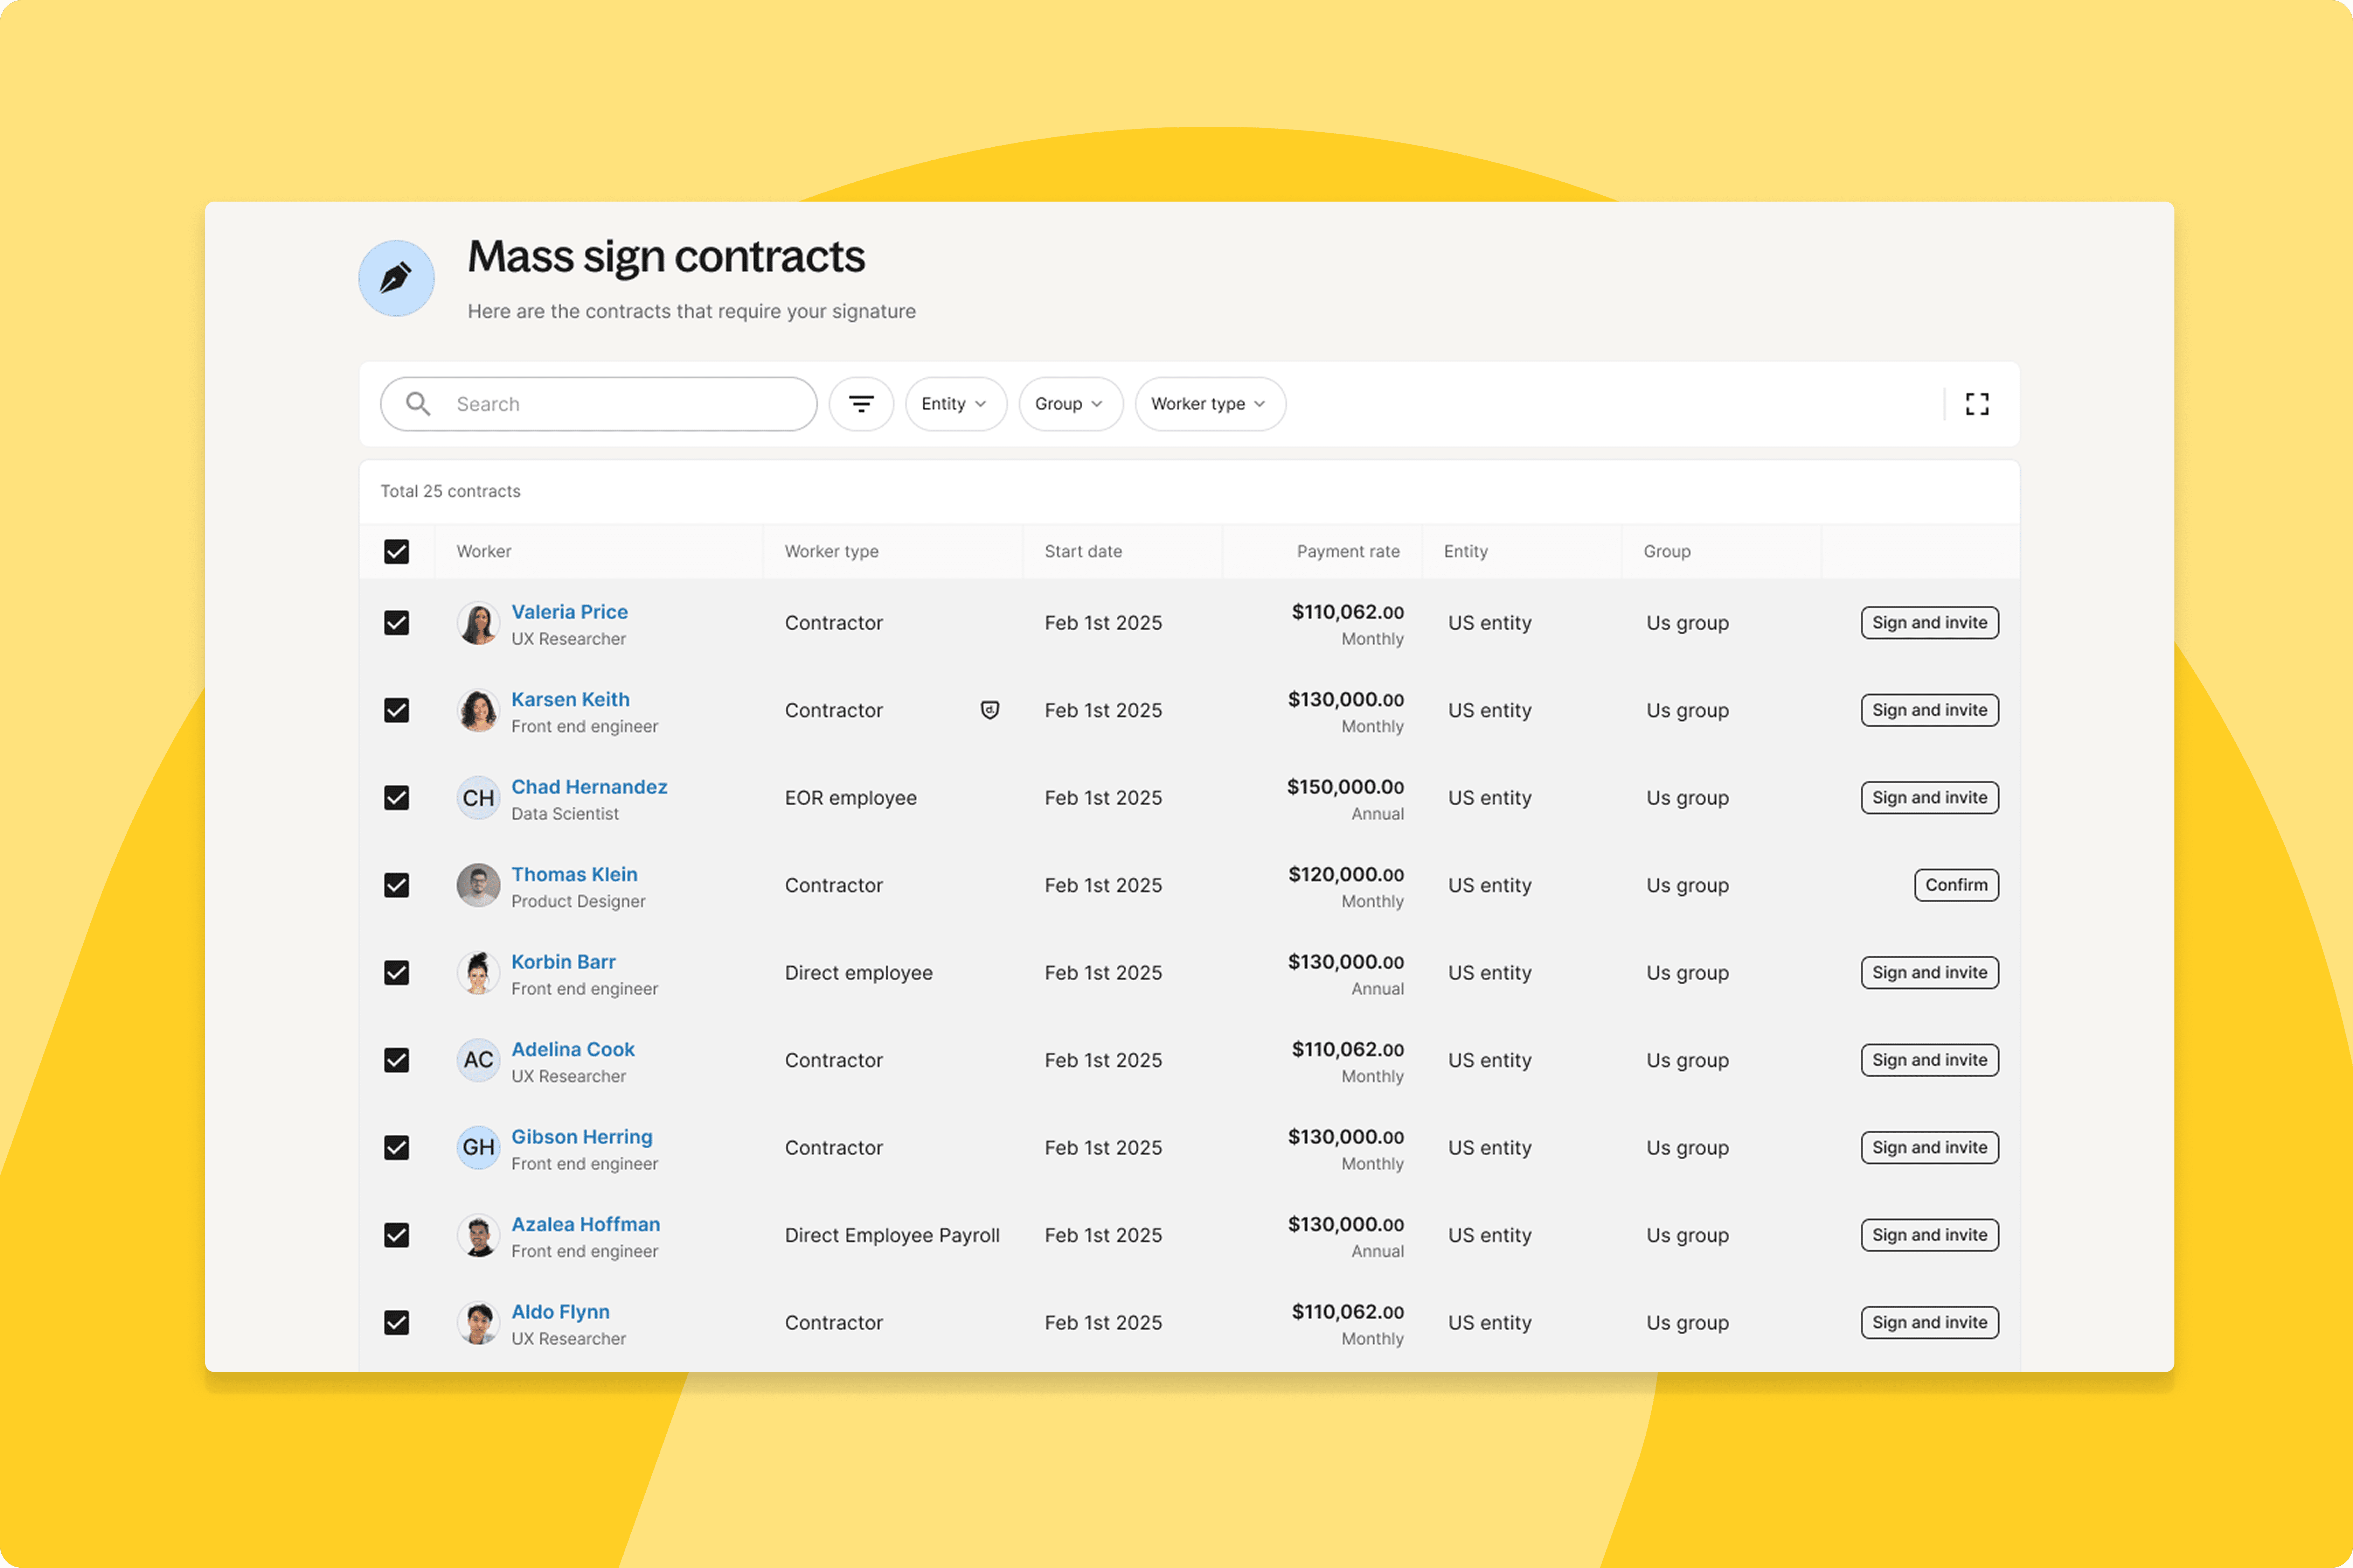Screen dimensions: 2353x1568
Task: Uncheck Adelina Cook's row checkbox
Action: click(x=396, y=1060)
